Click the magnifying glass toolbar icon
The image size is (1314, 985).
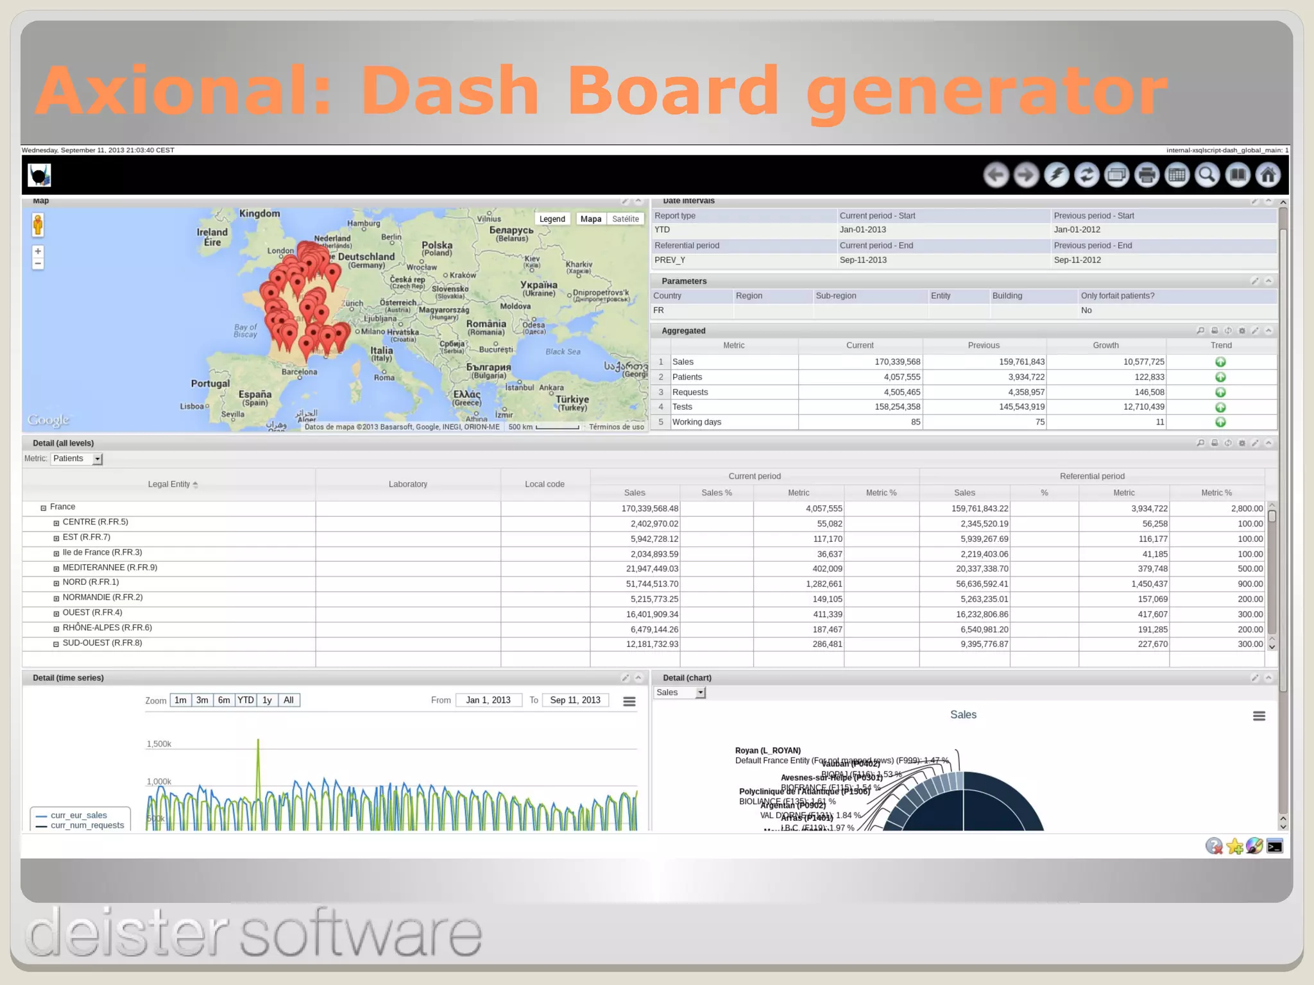pyautogui.click(x=1207, y=175)
